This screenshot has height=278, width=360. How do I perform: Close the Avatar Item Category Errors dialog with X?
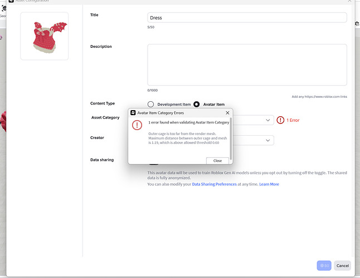tap(227, 113)
